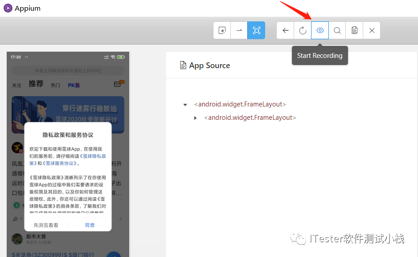Tap the 股市大曾 avatar picture

tap(17, 239)
